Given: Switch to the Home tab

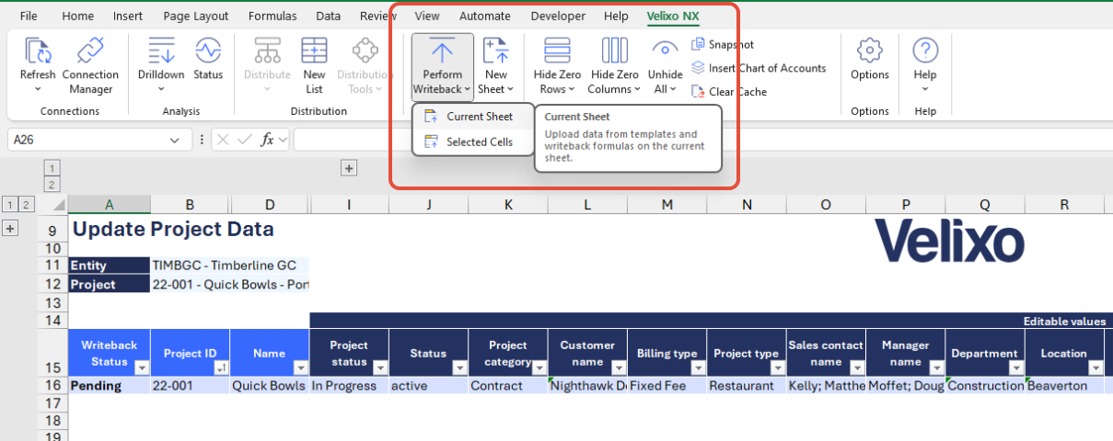Looking at the screenshot, I should pyautogui.click(x=77, y=16).
